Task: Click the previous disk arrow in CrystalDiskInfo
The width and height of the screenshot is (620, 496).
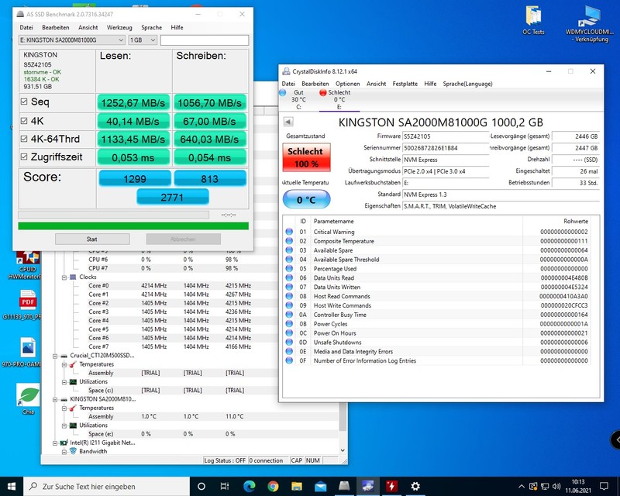Action: 288,122
